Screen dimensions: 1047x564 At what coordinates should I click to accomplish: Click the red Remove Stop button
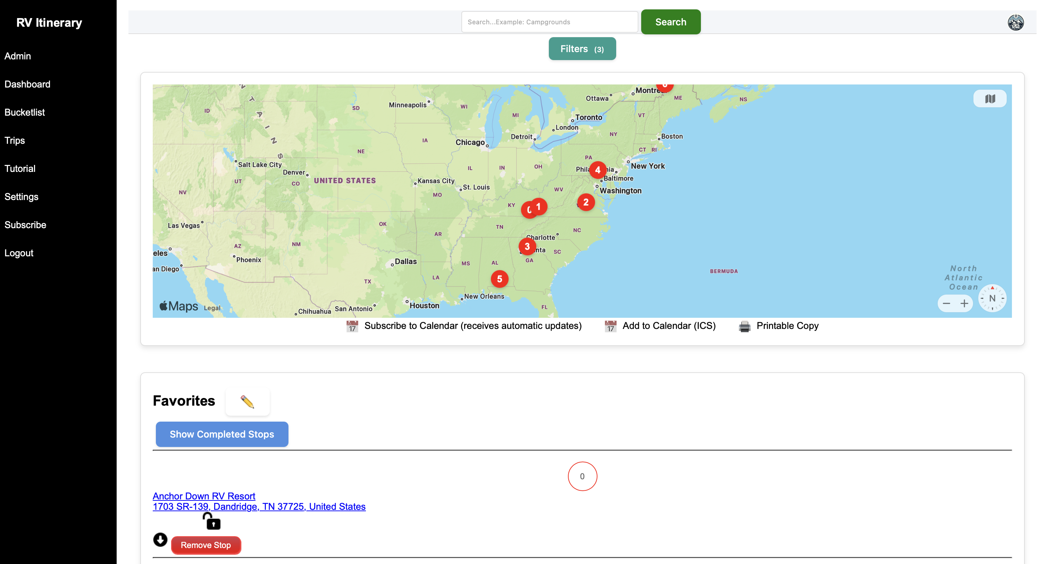point(206,545)
